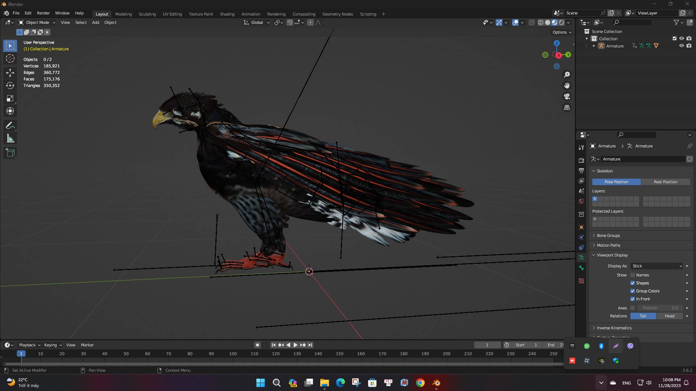Switch to rendered viewport shading

click(x=561, y=22)
